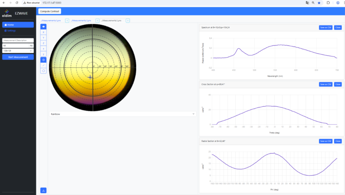Activate the point target selection tool

pyautogui.click(x=44, y=60)
